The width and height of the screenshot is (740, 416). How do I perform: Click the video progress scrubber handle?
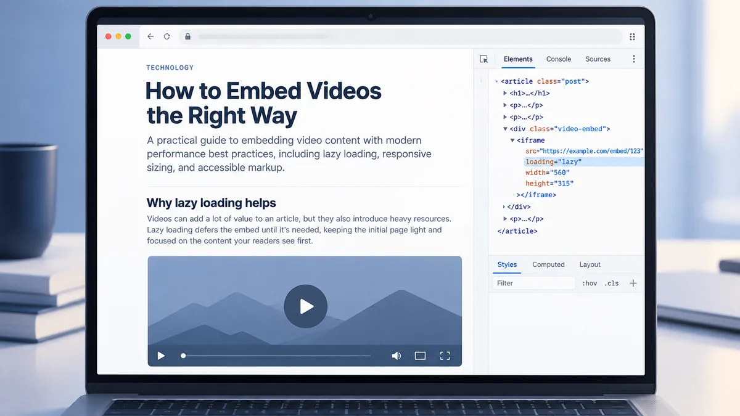183,356
